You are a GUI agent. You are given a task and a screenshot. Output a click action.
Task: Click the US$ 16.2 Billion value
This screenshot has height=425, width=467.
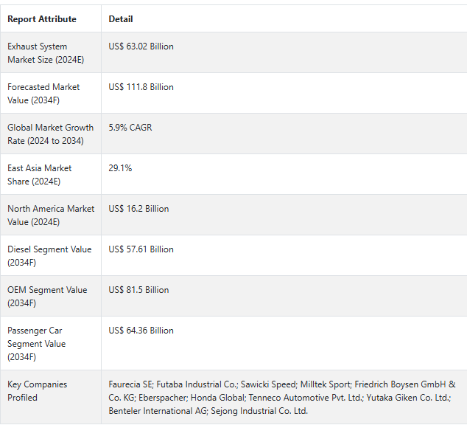[x=138, y=209]
